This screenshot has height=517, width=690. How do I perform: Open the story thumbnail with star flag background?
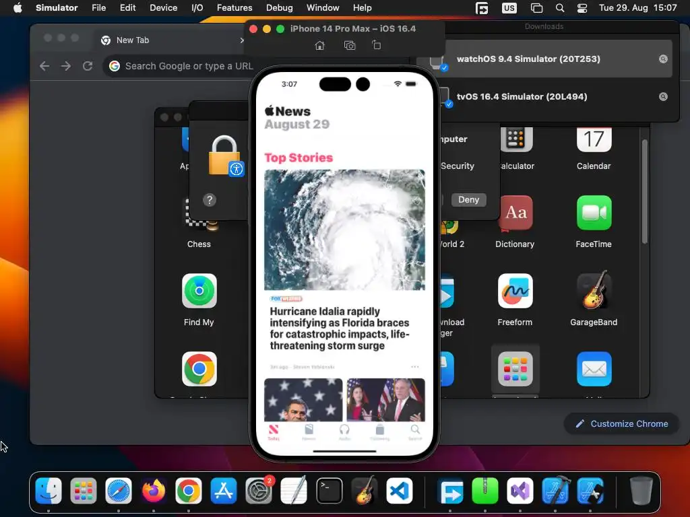[x=303, y=400]
